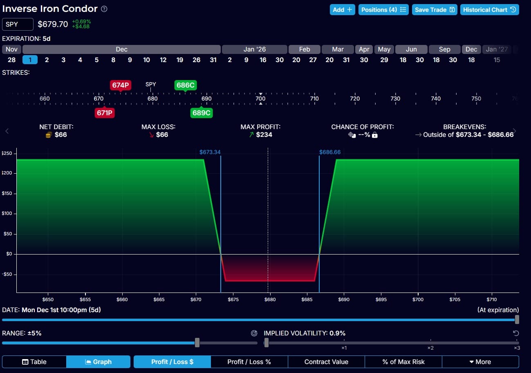Click the Save Trade button

(x=435, y=10)
